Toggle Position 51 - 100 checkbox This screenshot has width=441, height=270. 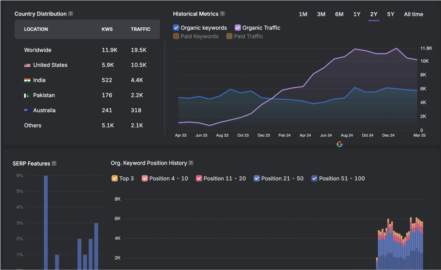315,178
